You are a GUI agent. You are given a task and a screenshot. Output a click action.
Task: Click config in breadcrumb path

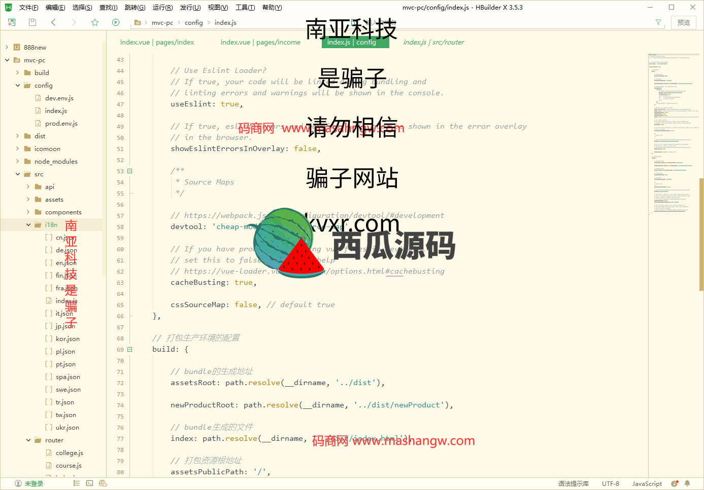pyautogui.click(x=194, y=23)
